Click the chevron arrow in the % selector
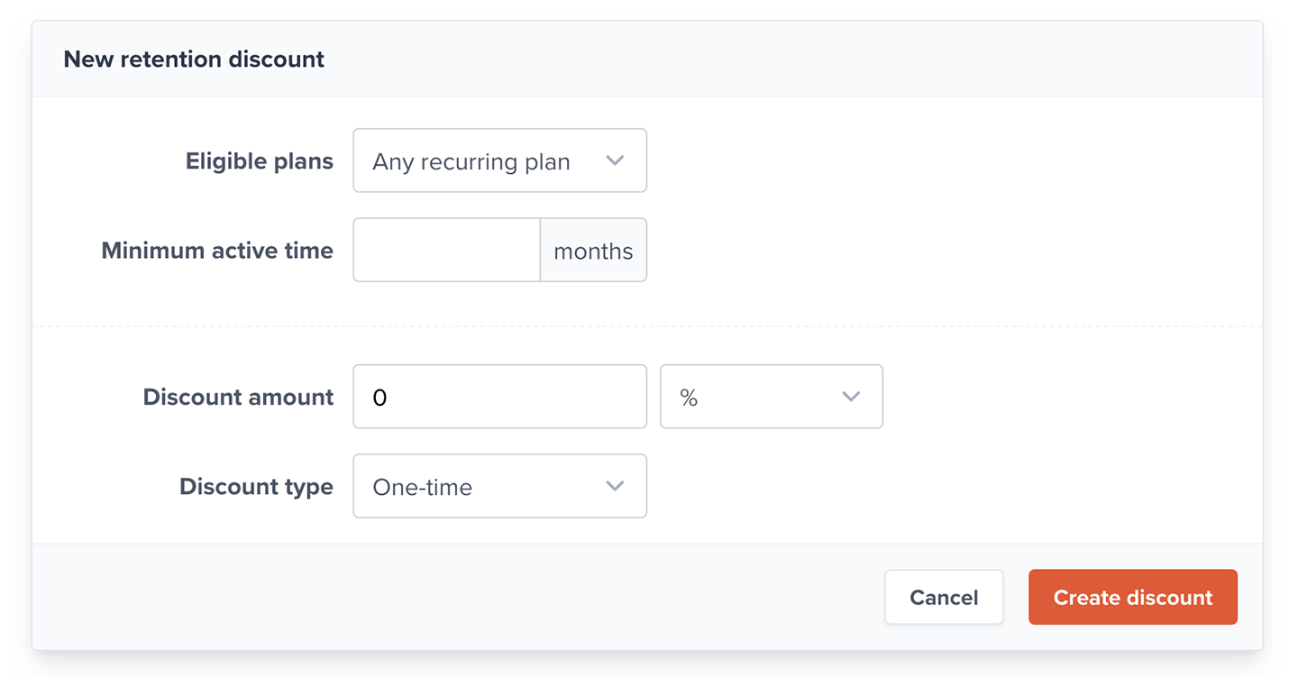The width and height of the screenshot is (1298, 678). pyautogui.click(x=850, y=397)
